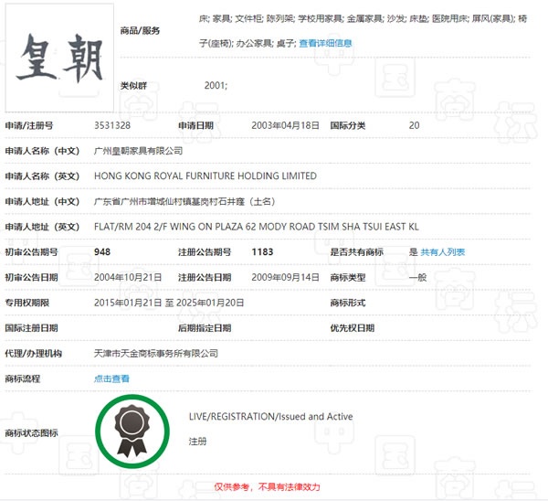Select the registration number 3531328

(x=112, y=125)
